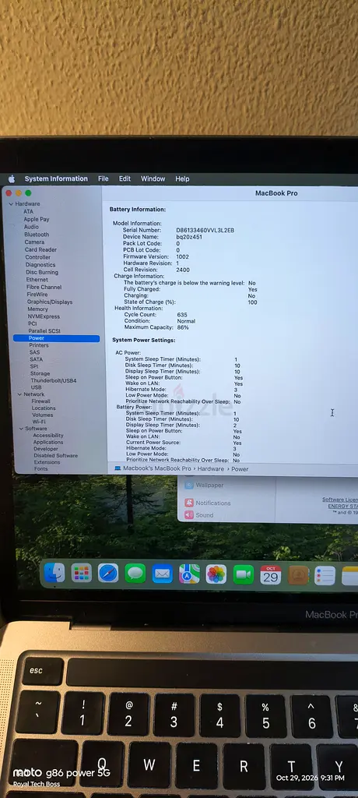Open the Window menu
358x798 pixels.
tap(153, 178)
